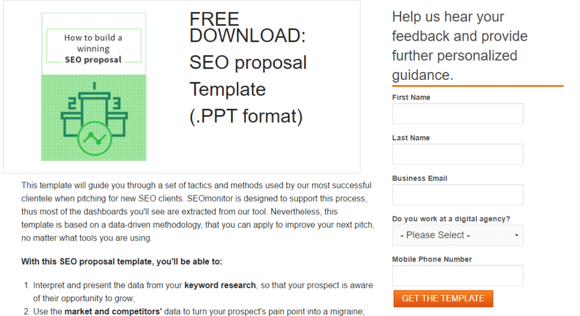Click the dropdown arrow beside Please Select

[x=517, y=236]
